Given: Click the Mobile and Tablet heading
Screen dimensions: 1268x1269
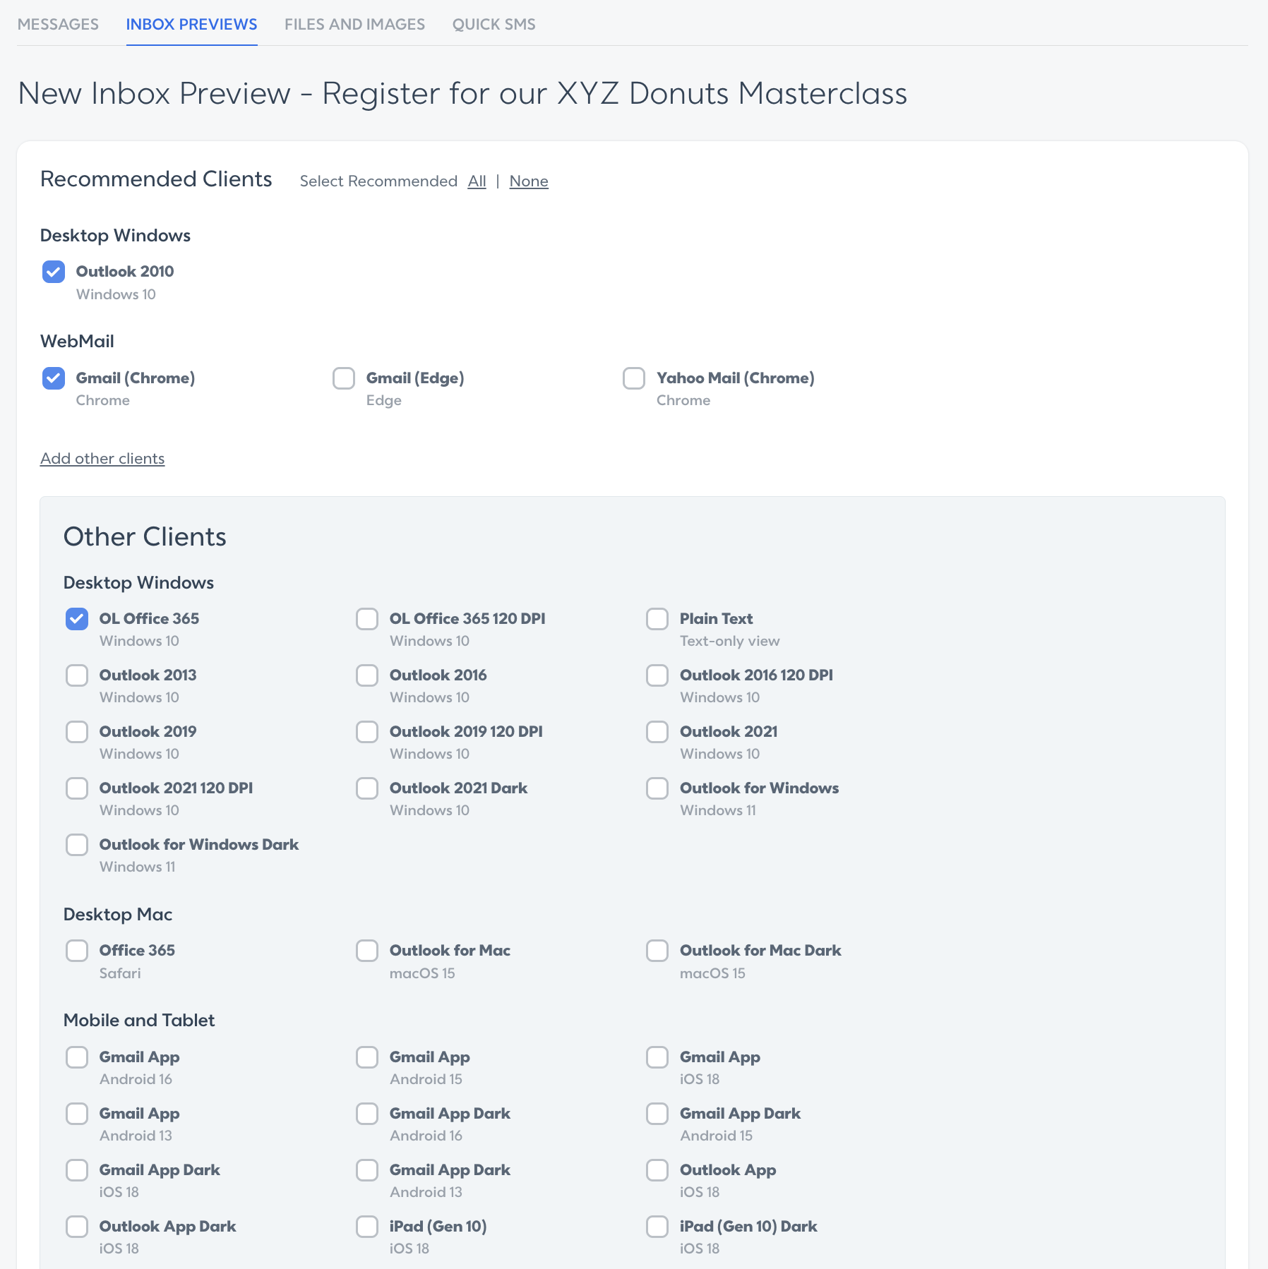Looking at the screenshot, I should coord(139,1021).
